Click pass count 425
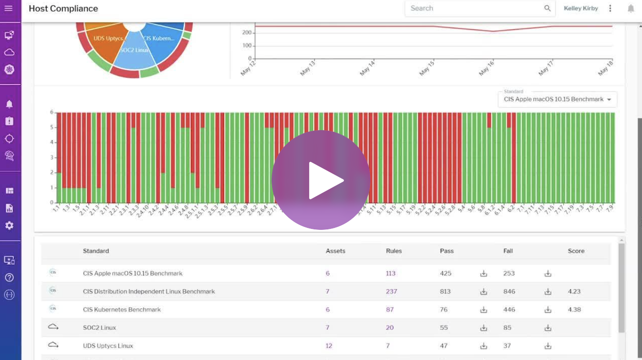Image resolution: width=642 pixels, height=360 pixels. tap(445, 274)
